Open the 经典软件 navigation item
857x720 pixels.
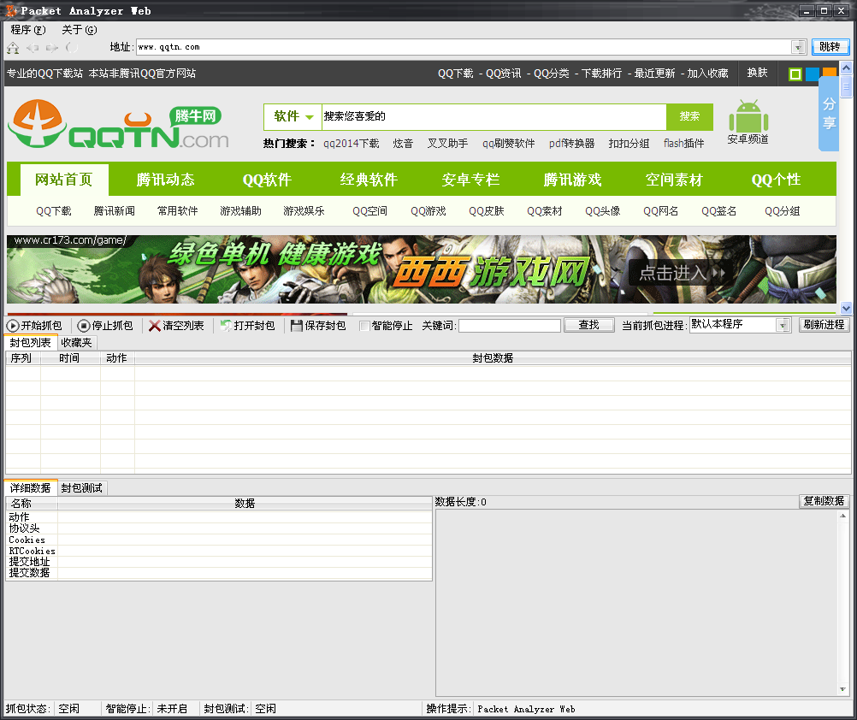pyautogui.click(x=369, y=180)
